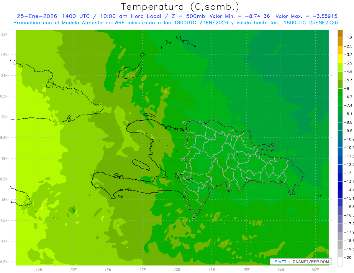This screenshot has width=354, height=273.
Task: Click the '76W' longitude label
Action: [x=39, y=269]
